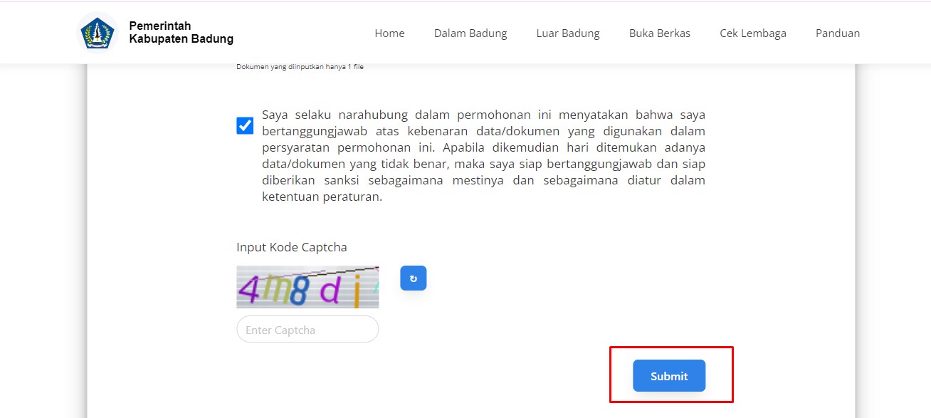Tick the responsibility declaration checkbox
Viewport: 931px width, 418px height.
245,126
